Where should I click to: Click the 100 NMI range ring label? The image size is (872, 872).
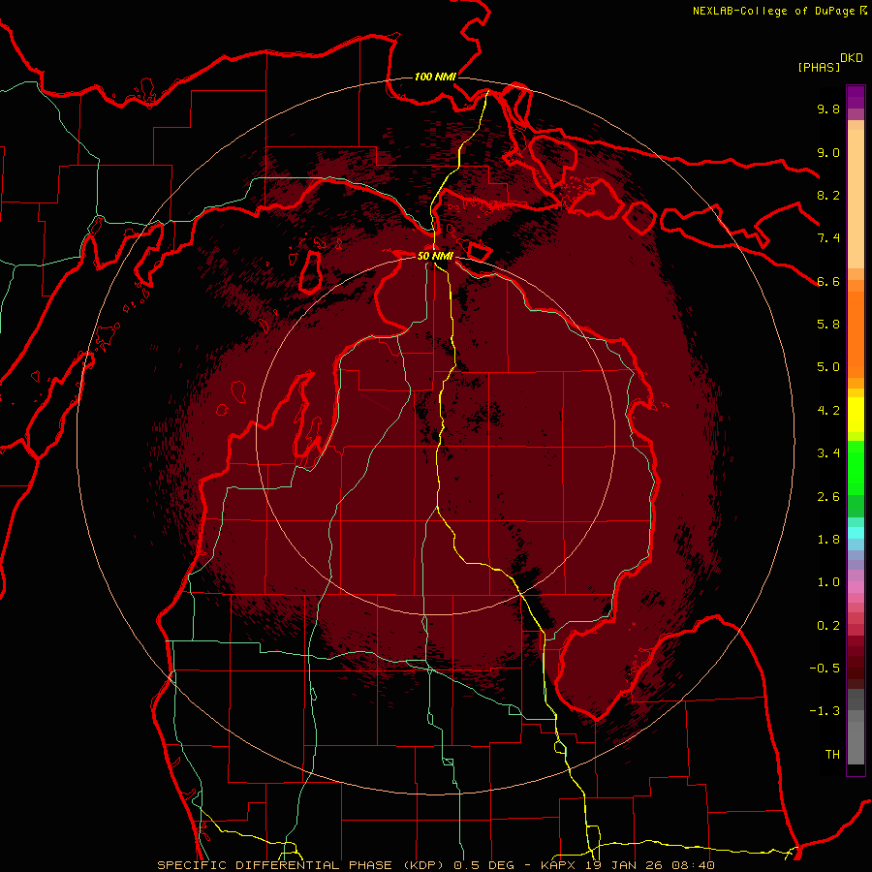point(435,77)
